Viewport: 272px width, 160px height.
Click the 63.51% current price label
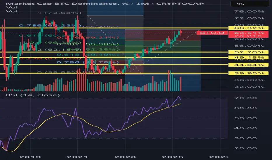tap(249, 33)
